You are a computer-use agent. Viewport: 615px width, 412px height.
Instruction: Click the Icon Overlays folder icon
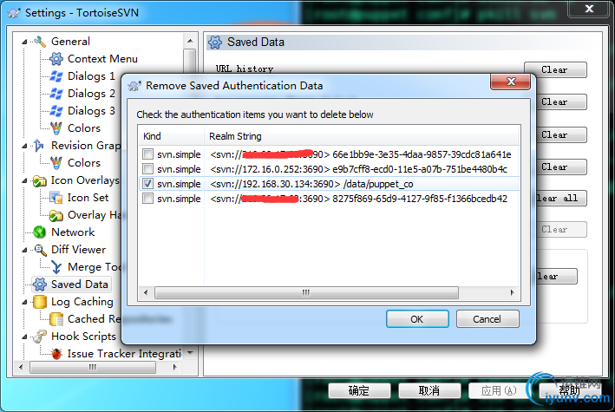pyautogui.click(x=39, y=180)
